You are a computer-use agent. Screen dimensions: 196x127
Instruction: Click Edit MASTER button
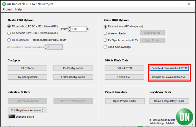(124, 68)
